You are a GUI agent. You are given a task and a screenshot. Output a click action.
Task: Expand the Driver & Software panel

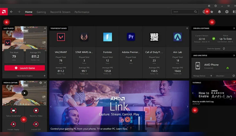click(234, 28)
